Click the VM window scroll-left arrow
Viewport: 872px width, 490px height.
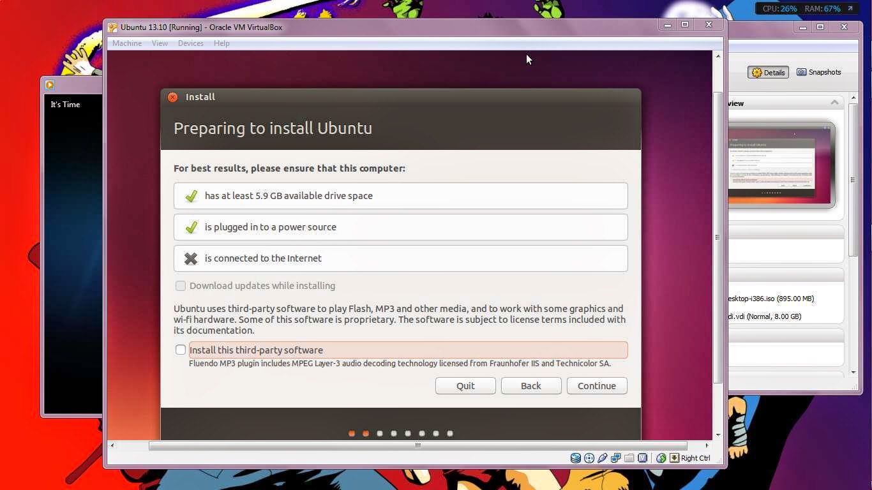(x=112, y=445)
